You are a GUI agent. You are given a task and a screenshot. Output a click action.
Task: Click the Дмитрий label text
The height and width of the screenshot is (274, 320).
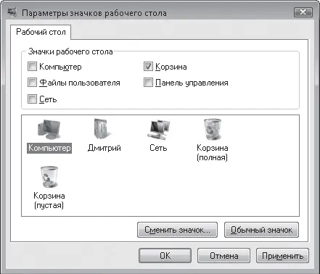point(104,148)
